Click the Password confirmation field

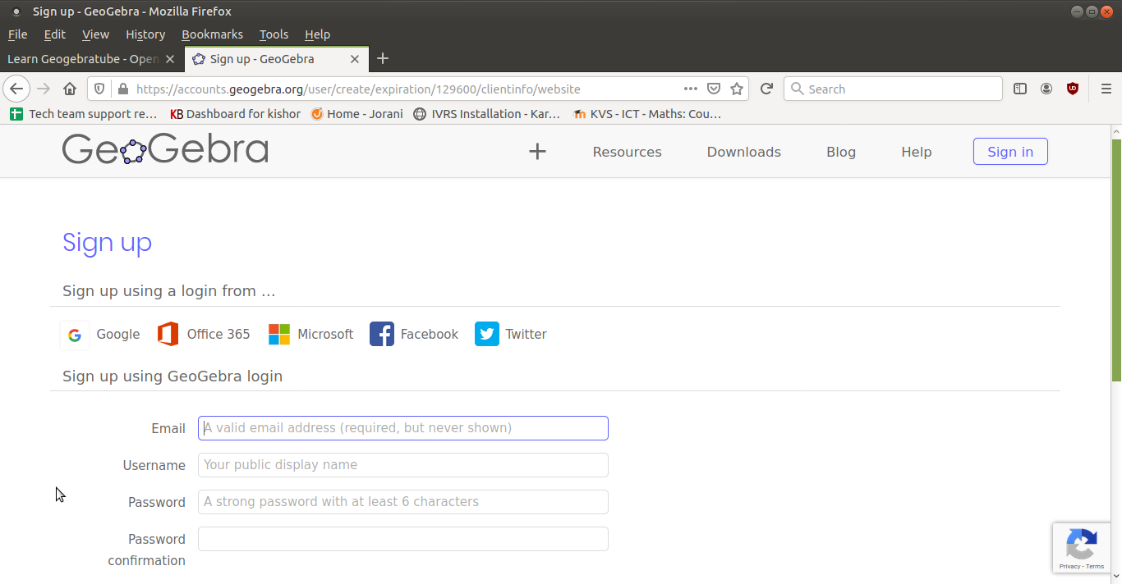[402, 539]
